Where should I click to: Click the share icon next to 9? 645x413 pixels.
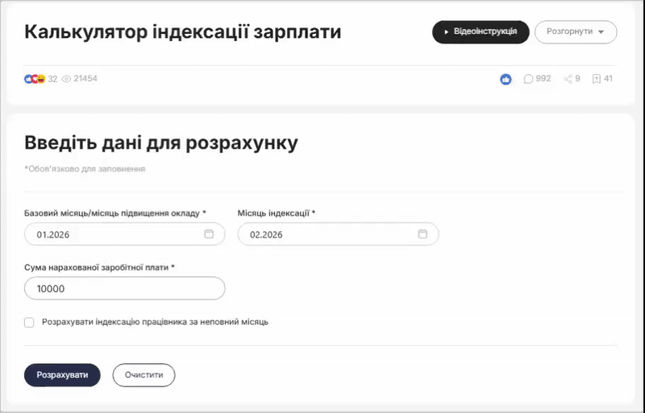pos(568,79)
